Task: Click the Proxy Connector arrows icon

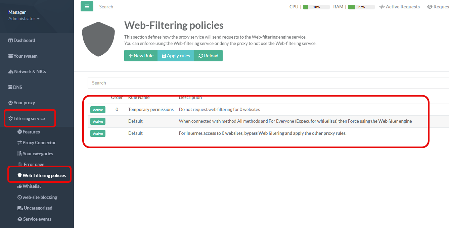Action: (x=19, y=143)
